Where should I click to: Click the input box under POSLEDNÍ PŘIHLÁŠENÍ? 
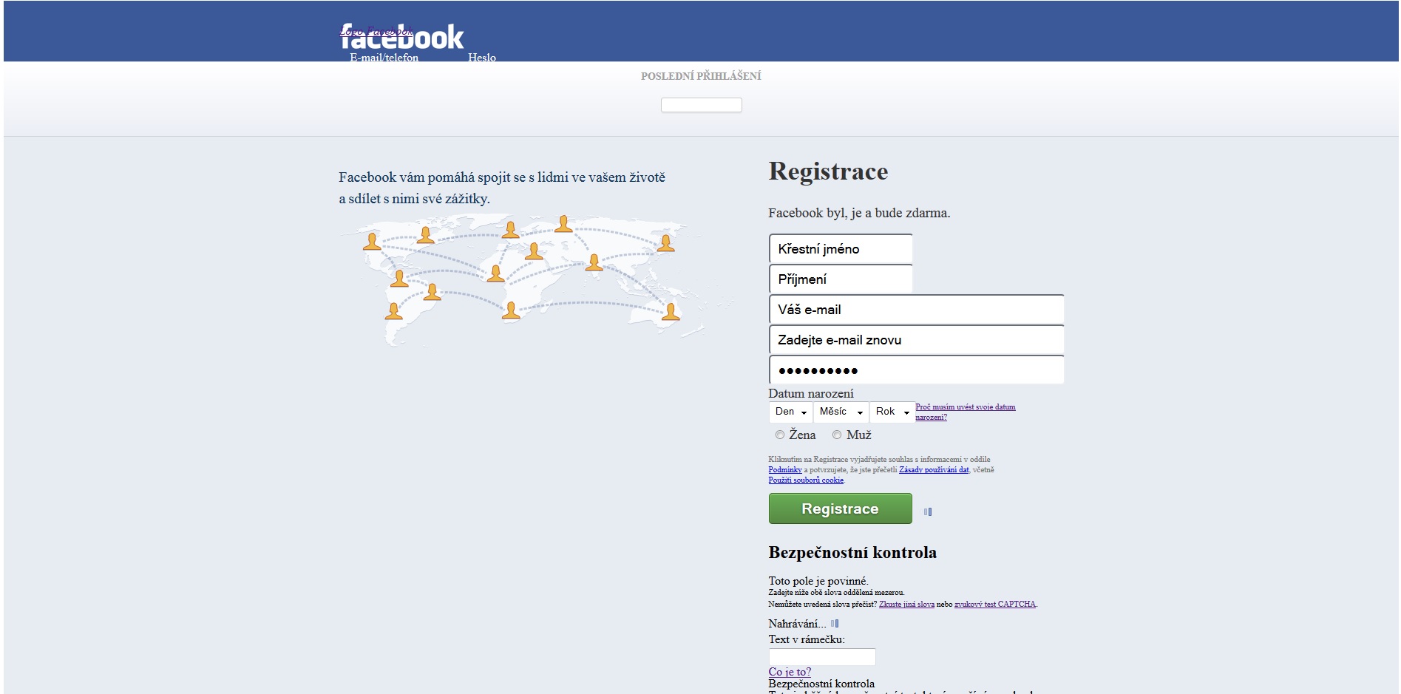click(702, 105)
